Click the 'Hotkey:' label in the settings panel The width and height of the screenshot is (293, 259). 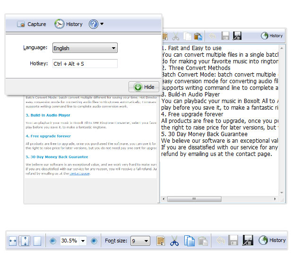[39, 63]
